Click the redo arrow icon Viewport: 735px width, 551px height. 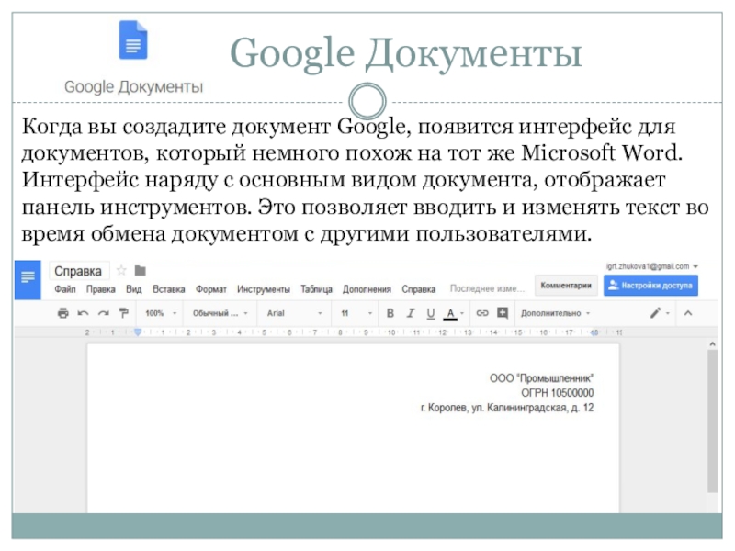tap(103, 313)
